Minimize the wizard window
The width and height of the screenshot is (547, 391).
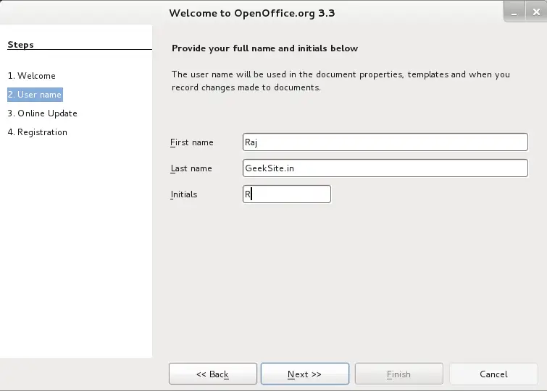(514, 12)
